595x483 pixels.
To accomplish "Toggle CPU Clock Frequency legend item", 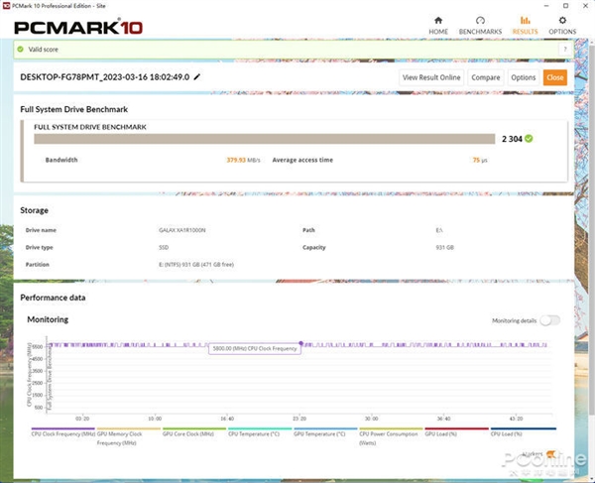I will [x=63, y=433].
